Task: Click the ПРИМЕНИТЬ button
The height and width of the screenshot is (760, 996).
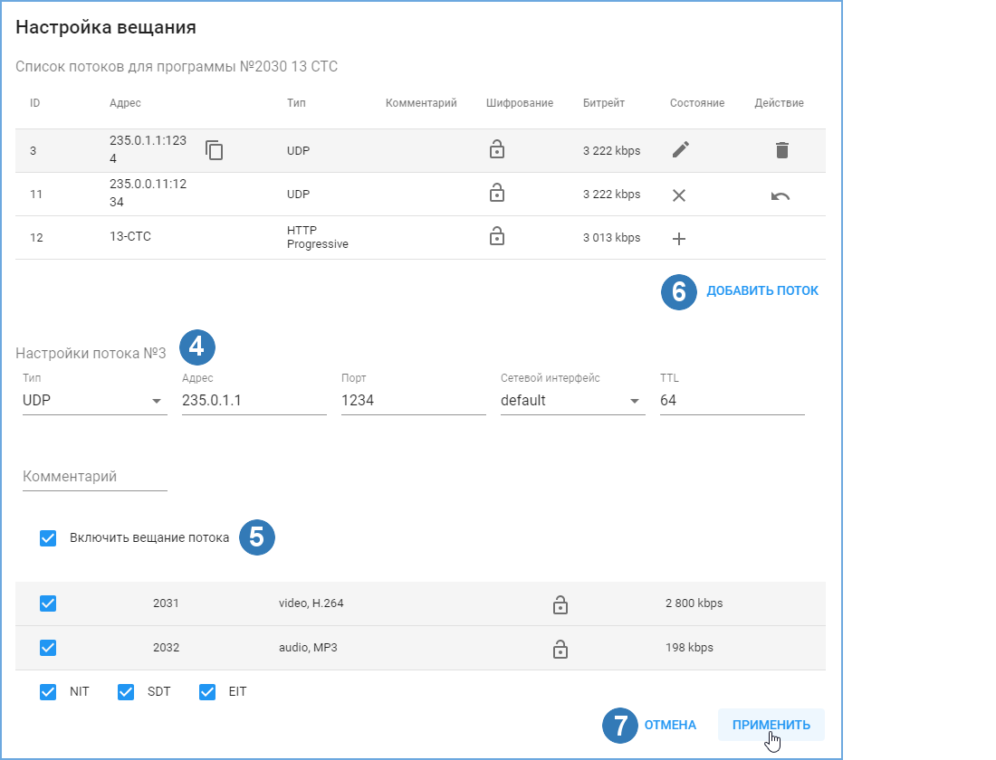Action: 771,725
